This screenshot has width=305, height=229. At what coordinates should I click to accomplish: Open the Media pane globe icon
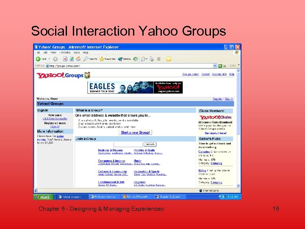click(120, 59)
